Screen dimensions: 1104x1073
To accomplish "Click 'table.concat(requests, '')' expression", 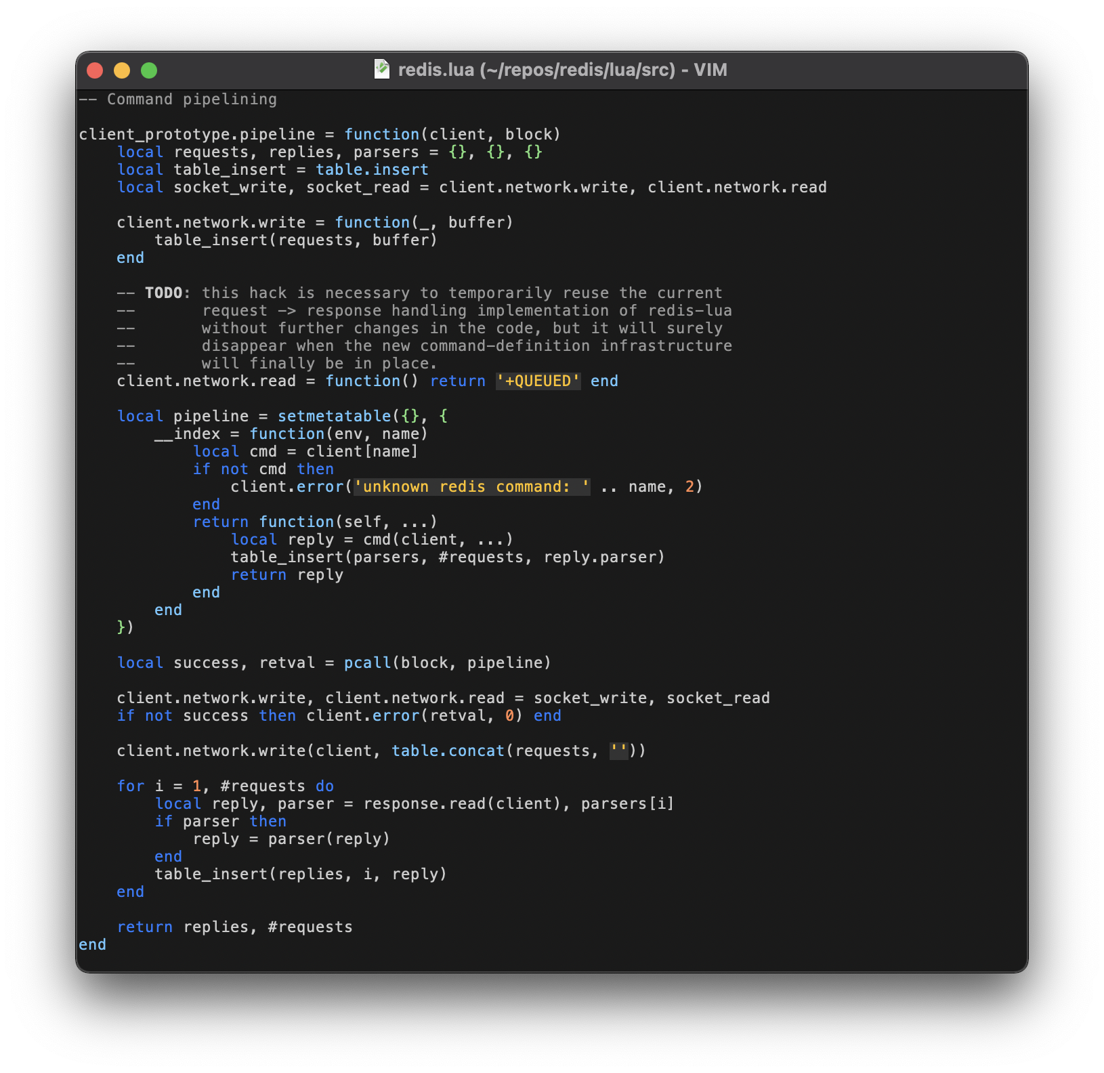I will (514, 751).
